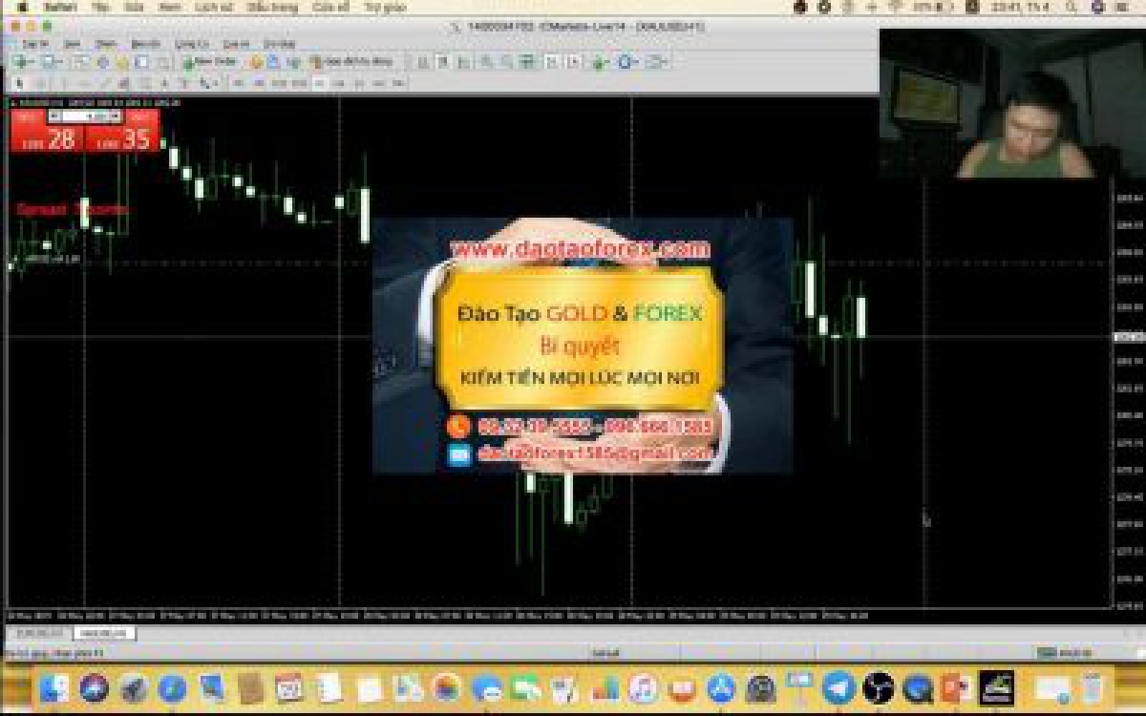Image resolution: width=1146 pixels, height=716 pixels.
Task: Open App Store from the Dock
Action: click(x=721, y=687)
